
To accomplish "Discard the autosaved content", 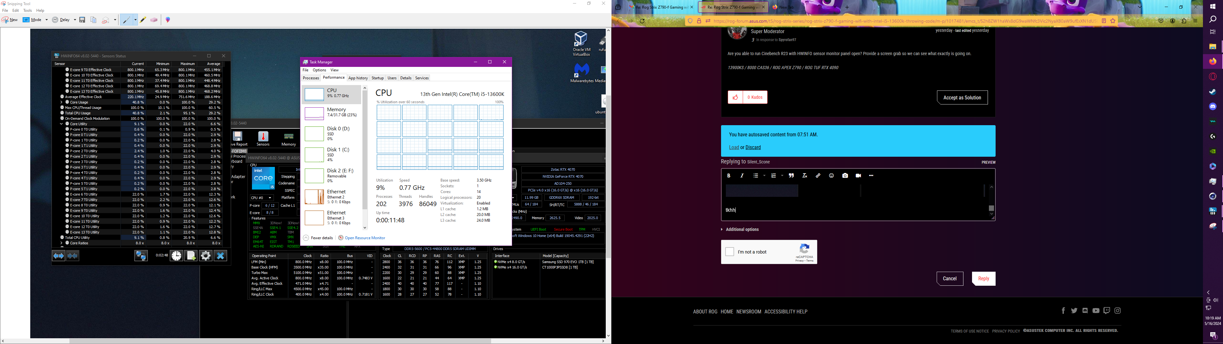I will (753, 148).
